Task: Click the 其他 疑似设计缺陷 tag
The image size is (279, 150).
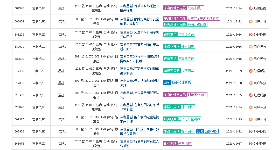Action: pos(177,83)
